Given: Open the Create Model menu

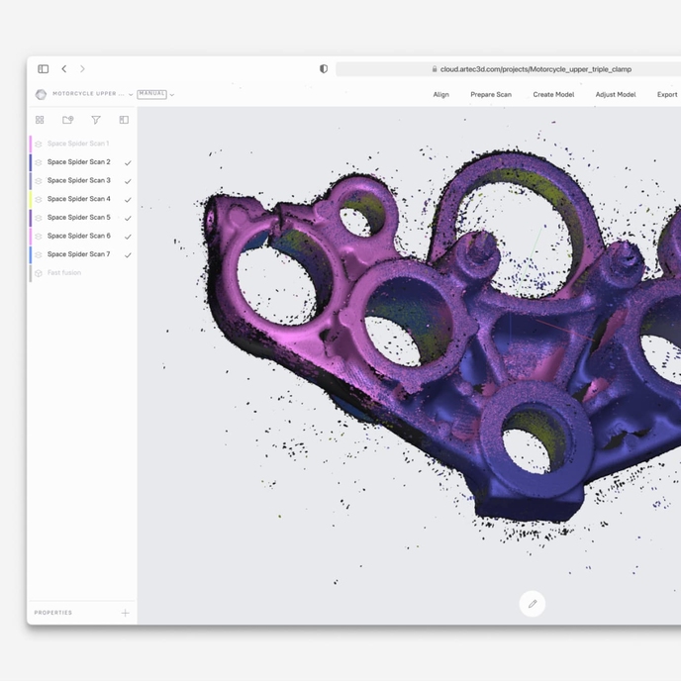Looking at the screenshot, I should click(553, 95).
